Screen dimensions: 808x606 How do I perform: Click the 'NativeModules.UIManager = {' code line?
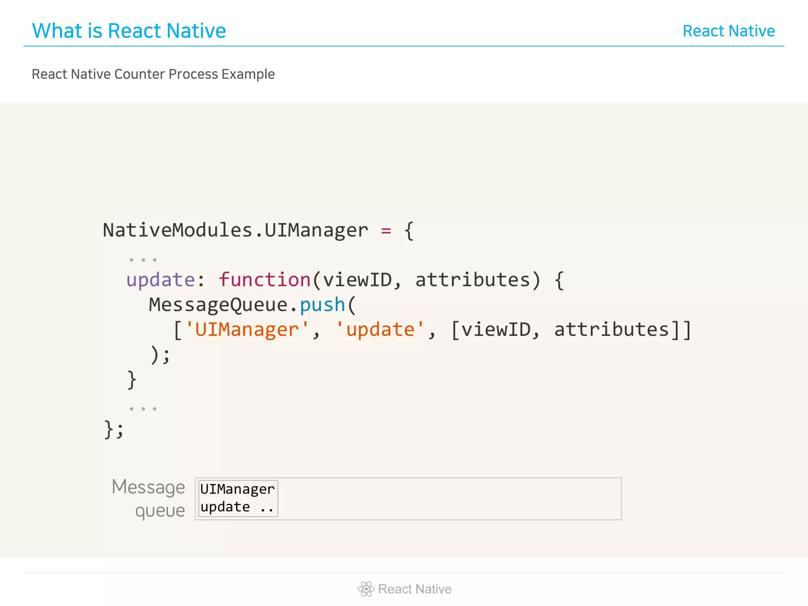click(x=258, y=230)
